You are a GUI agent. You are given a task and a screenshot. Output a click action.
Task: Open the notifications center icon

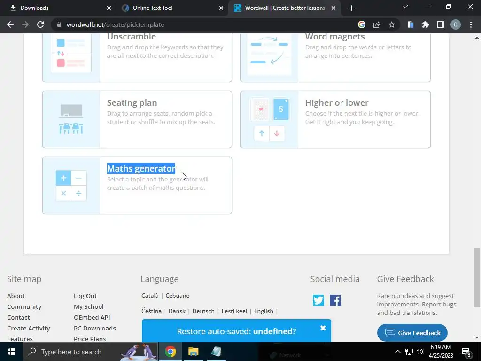tap(466, 352)
